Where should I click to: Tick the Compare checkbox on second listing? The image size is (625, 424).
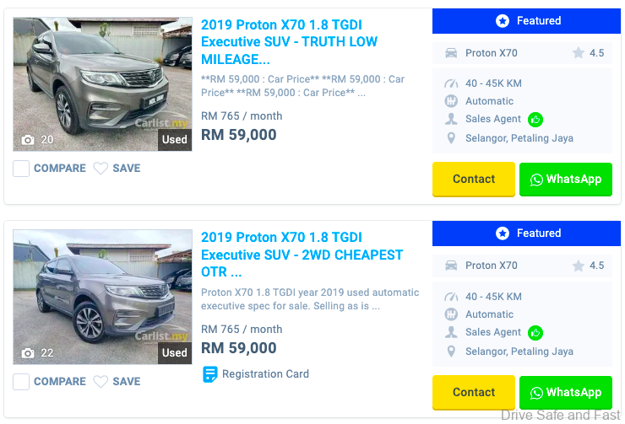coord(21,382)
